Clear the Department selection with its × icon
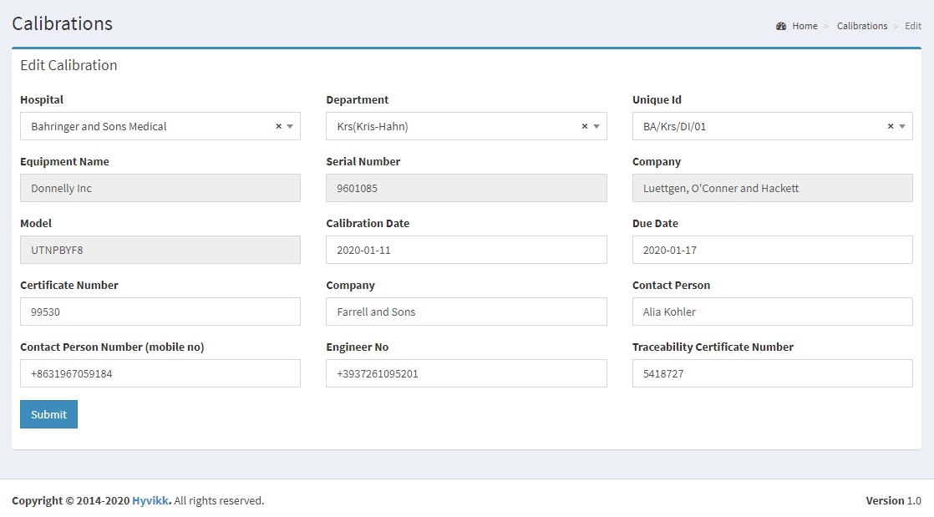Image resolution: width=934 pixels, height=517 pixels. pyautogui.click(x=584, y=125)
